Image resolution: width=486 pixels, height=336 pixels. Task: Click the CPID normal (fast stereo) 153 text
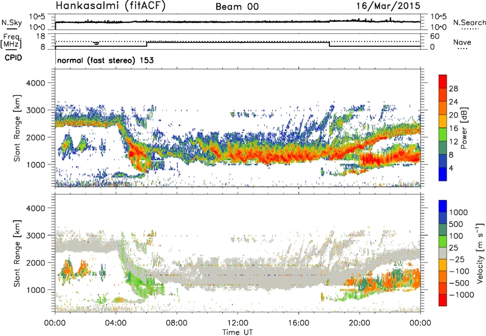point(105,60)
